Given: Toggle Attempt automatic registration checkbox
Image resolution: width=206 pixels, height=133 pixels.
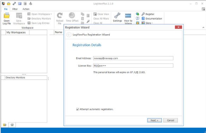Looking at the screenshot, I should click(x=78, y=109).
